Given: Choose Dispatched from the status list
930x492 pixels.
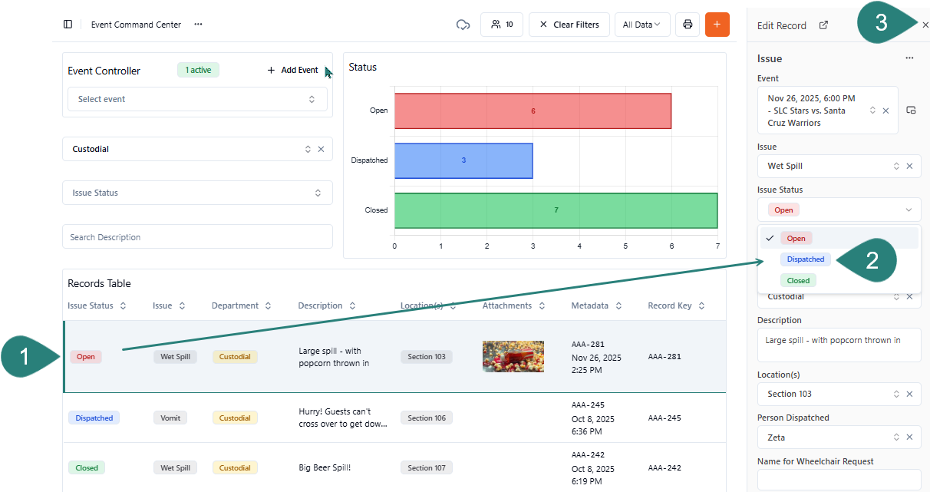Looking at the screenshot, I should tap(805, 259).
